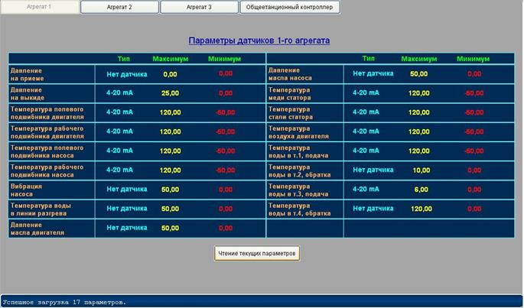
Task: Change sensor type for Вибрация насоса
Action: coord(127,189)
